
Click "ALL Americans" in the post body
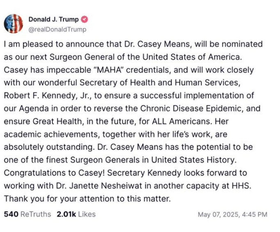pos(187,121)
